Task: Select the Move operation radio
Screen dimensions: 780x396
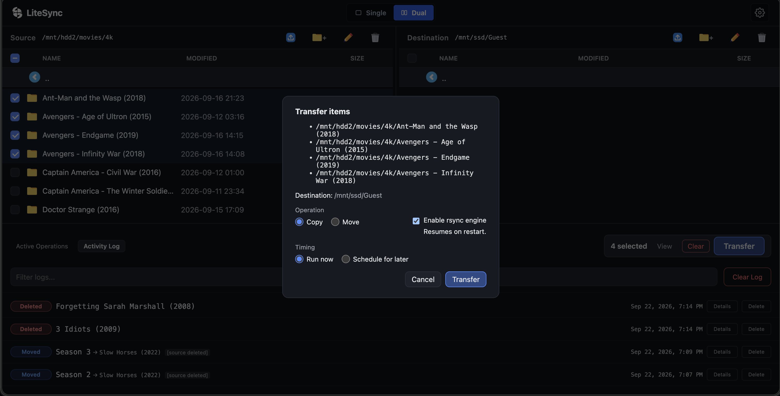Action: tap(335, 222)
